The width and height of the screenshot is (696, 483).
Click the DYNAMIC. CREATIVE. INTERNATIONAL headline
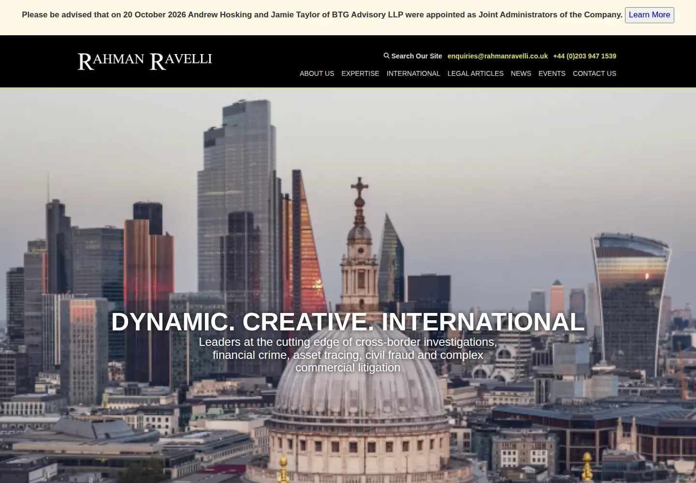pyautogui.click(x=348, y=322)
